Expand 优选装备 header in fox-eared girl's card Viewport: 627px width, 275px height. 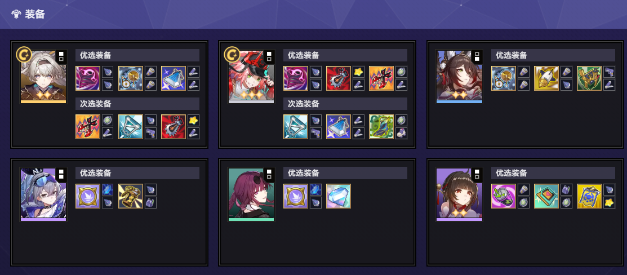point(553,55)
